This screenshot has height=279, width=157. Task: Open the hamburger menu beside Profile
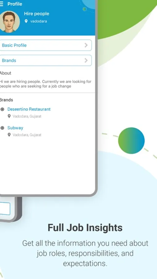2,4
